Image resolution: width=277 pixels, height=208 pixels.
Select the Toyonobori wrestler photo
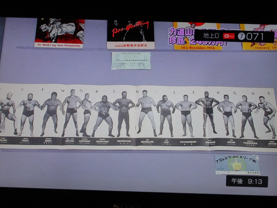(x=186, y=116)
